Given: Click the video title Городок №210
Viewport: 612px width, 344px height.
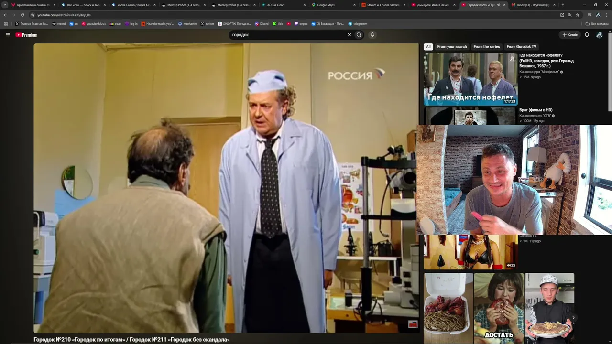Looking at the screenshot, I should pyautogui.click(x=131, y=340).
